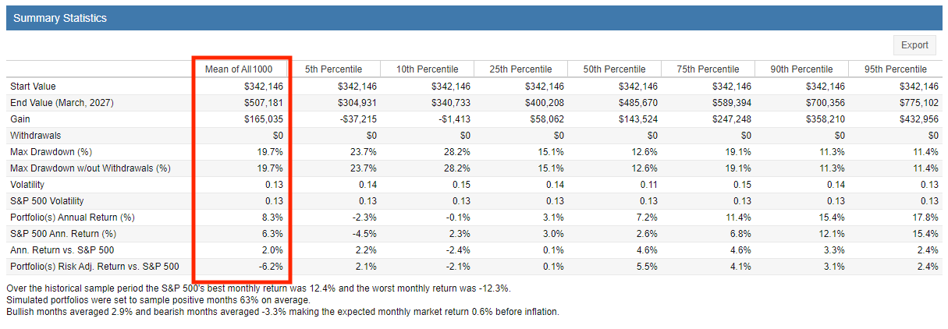
Task: Choose the 50th Percentile column header
Action: (x=614, y=69)
